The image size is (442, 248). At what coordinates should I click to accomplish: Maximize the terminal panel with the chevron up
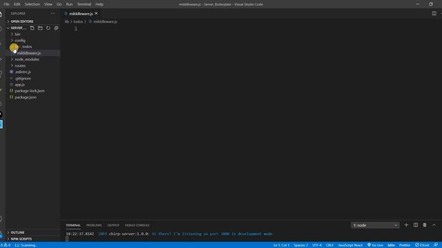tap(434, 225)
